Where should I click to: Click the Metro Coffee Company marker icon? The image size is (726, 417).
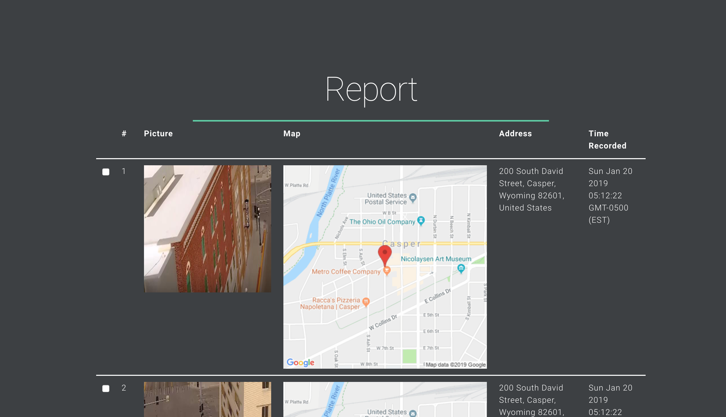387,270
